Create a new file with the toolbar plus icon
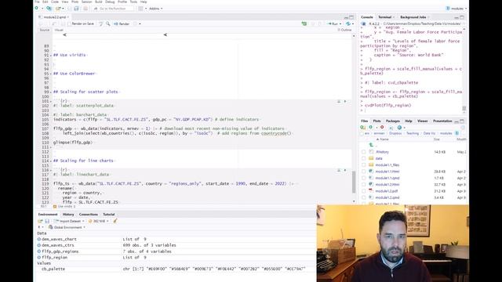The image size is (502, 282). click(x=37, y=9)
